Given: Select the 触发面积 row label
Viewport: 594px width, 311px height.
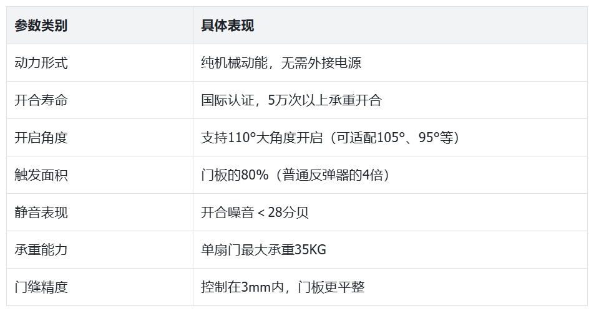Looking at the screenshot, I should coord(41,175).
